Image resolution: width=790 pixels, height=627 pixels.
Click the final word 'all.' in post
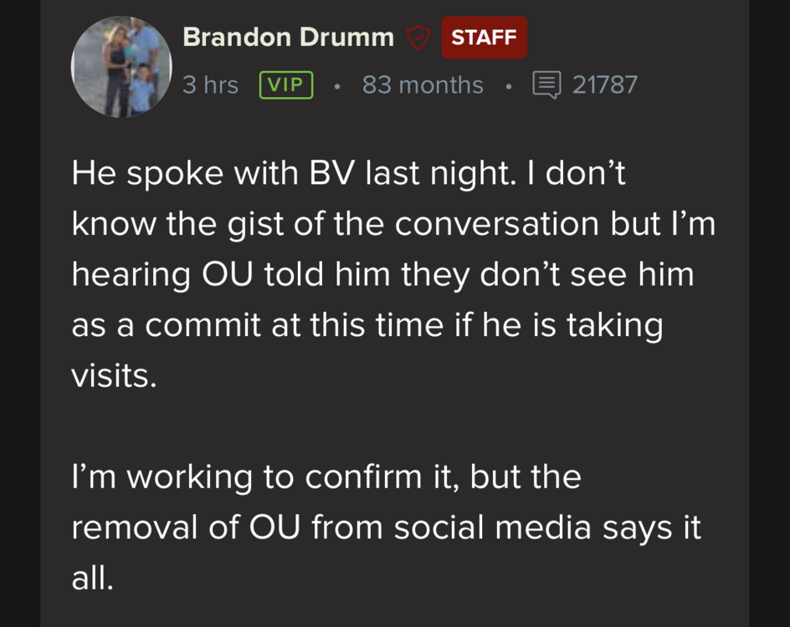(92, 578)
